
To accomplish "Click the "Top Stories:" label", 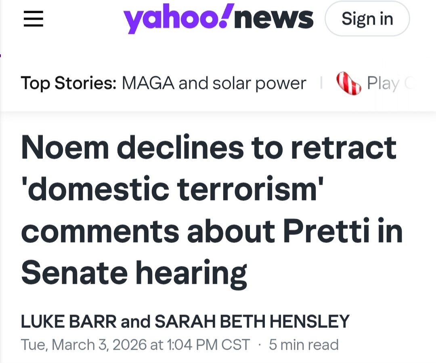I will click(x=69, y=83).
